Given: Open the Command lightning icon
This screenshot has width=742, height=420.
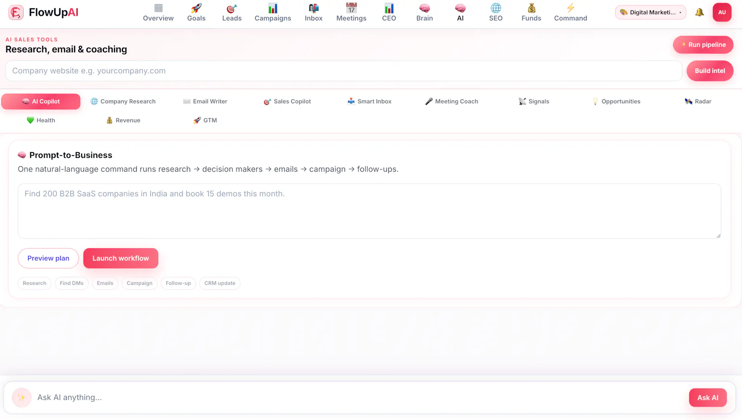Looking at the screenshot, I should click(x=570, y=8).
